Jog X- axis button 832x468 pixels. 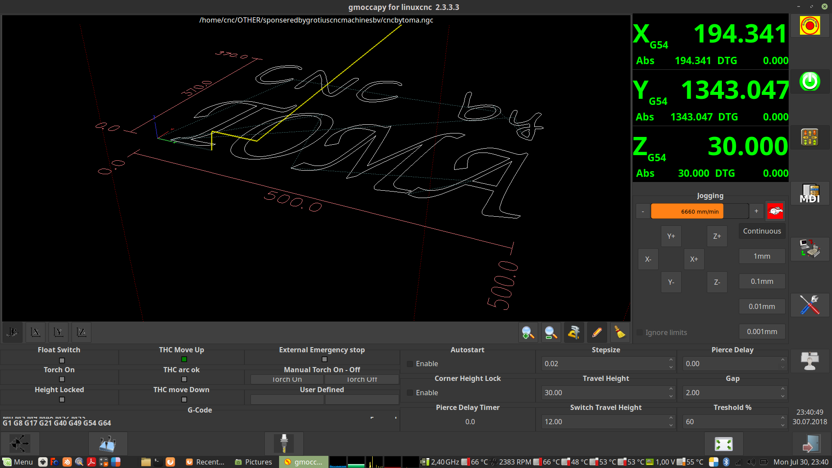648,259
